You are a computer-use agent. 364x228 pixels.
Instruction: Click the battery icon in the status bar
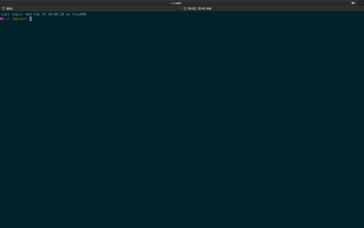pyautogui.click(x=3, y=8)
